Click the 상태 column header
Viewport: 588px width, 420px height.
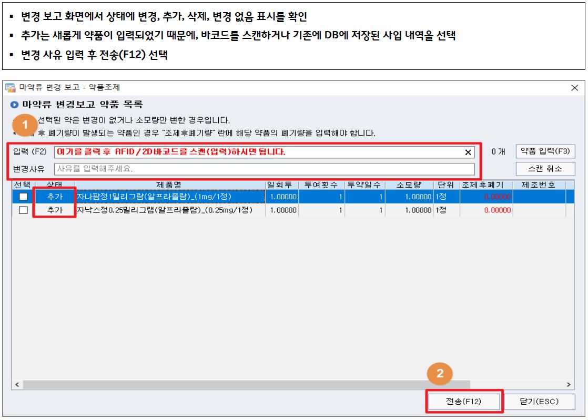pyautogui.click(x=54, y=185)
